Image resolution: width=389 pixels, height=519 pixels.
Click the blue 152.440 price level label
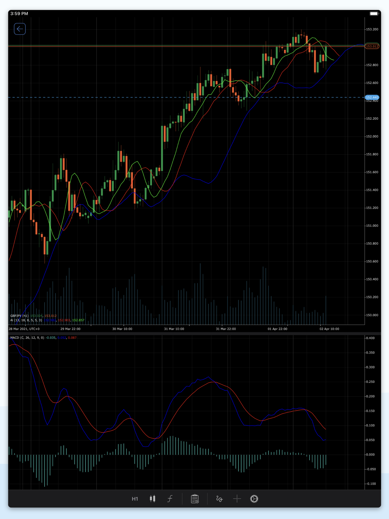[372, 97]
